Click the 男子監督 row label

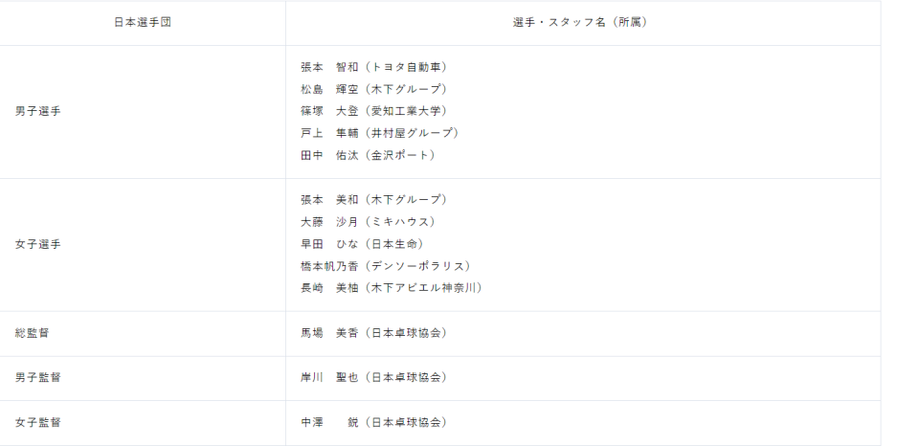tap(38, 378)
